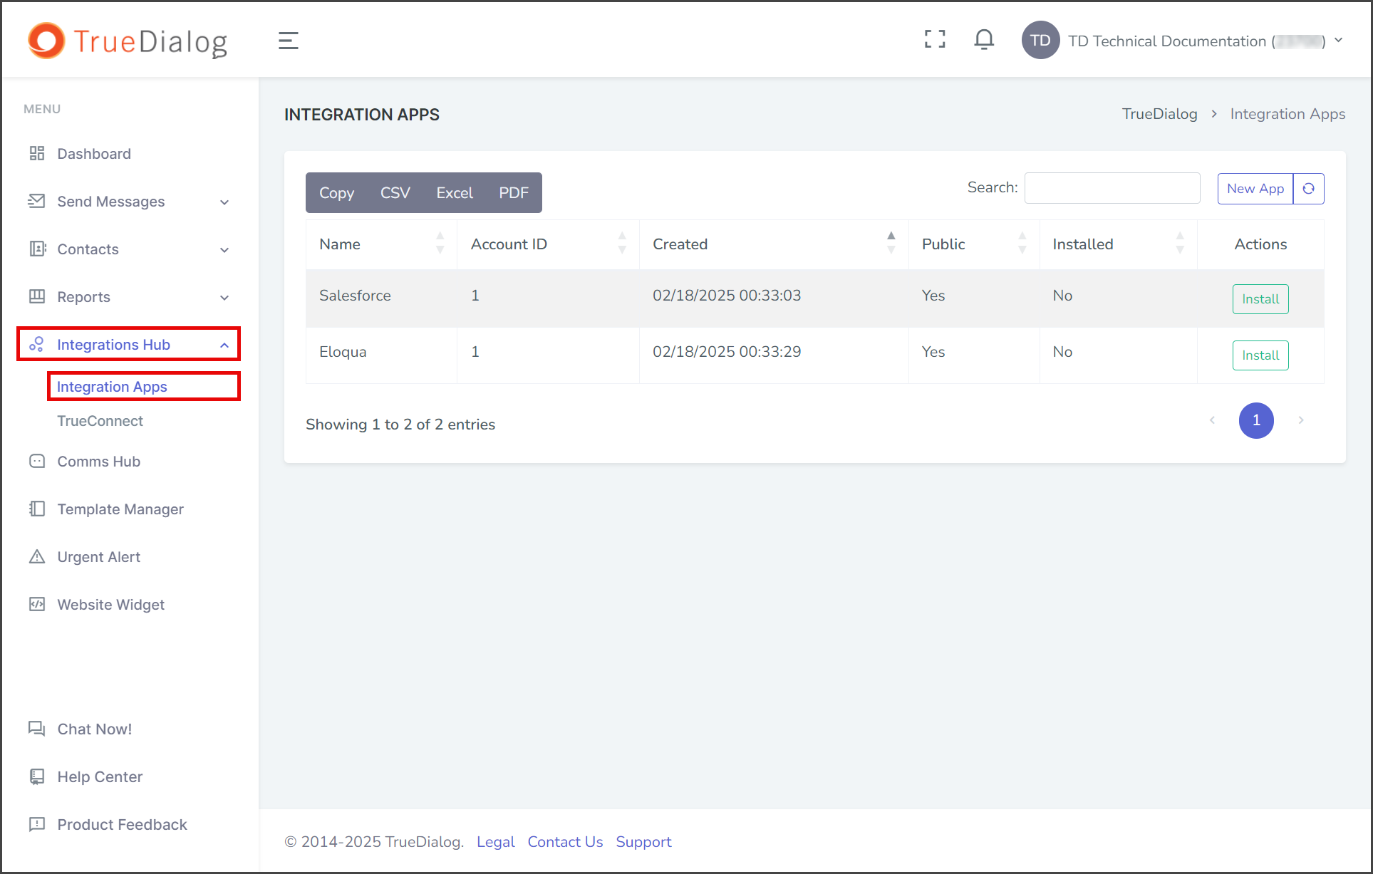This screenshot has width=1373, height=874.
Task: Click the Product Feedback icon
Action: pos(37,823)
